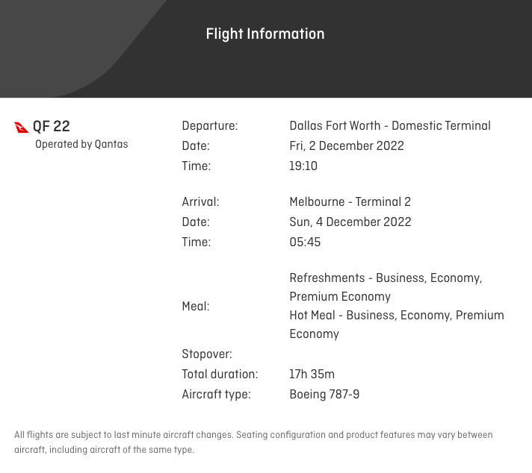Click the aircraft changes disclaimer text

tap(253, 442)
